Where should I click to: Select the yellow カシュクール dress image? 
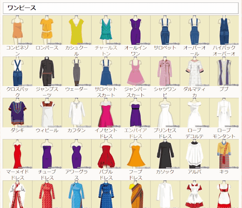pyautogui.click(x=77, y=30)
